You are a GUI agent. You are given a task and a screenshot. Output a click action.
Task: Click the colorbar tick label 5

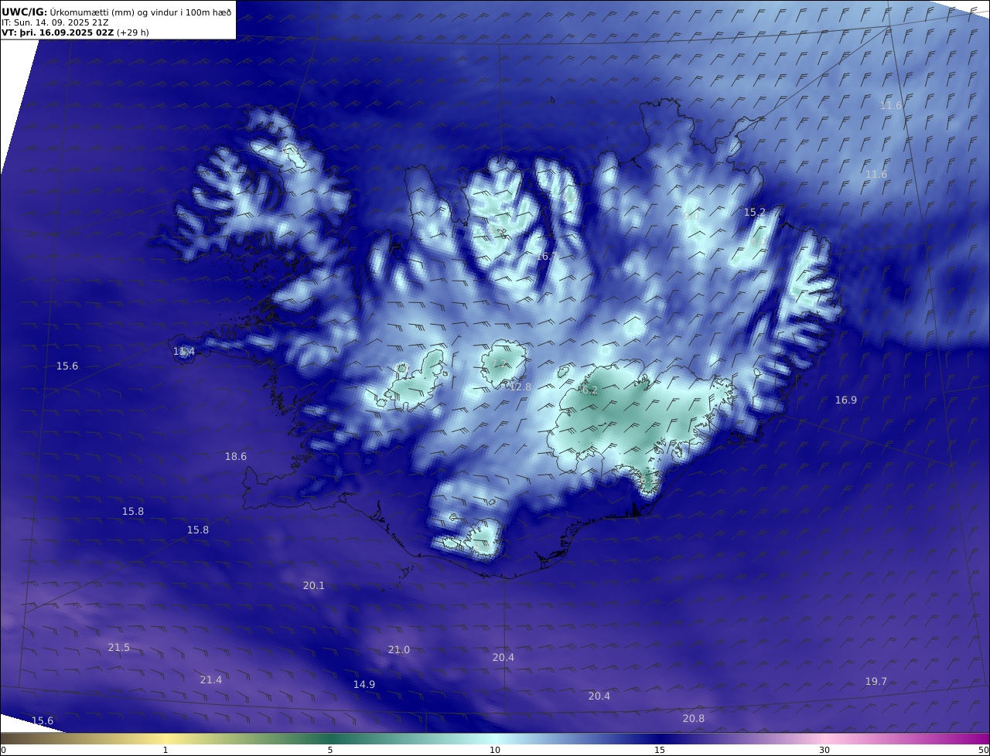pyautogui.click(x=330, y=750)
